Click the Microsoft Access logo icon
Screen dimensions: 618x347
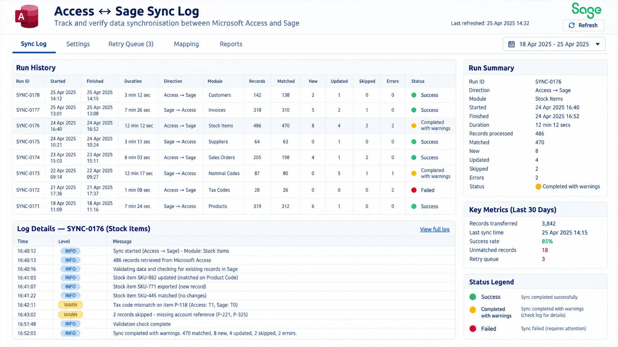[x=27, y=17]
